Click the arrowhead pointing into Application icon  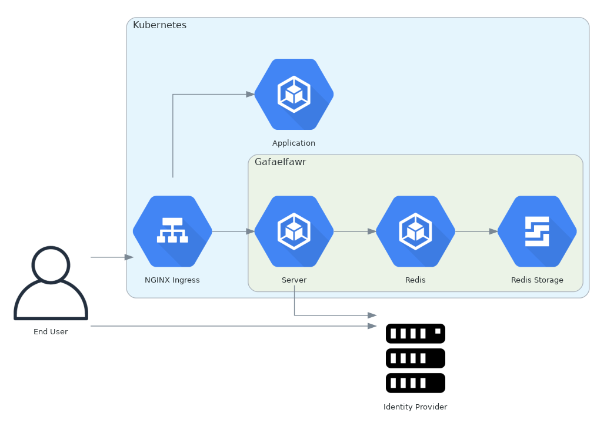click(249, 94)
